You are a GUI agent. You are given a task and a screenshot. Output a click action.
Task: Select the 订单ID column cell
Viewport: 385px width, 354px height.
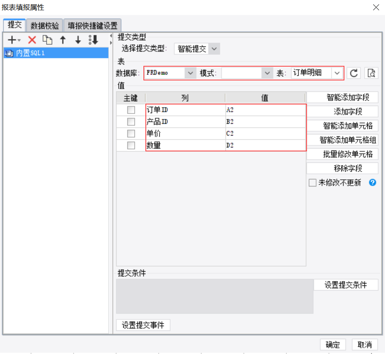click(185, 110)
